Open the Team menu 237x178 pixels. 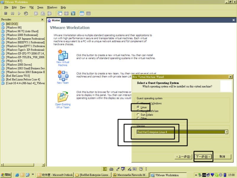[x=40, y=7]
